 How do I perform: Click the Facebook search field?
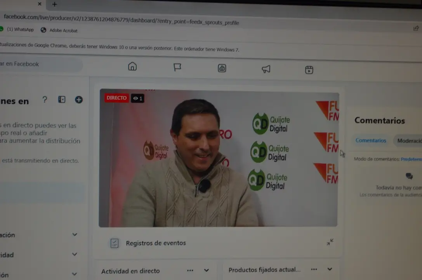[x=40, y=64]
